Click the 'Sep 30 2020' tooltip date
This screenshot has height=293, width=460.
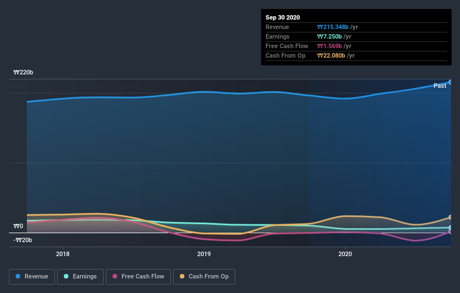[283, 17]
